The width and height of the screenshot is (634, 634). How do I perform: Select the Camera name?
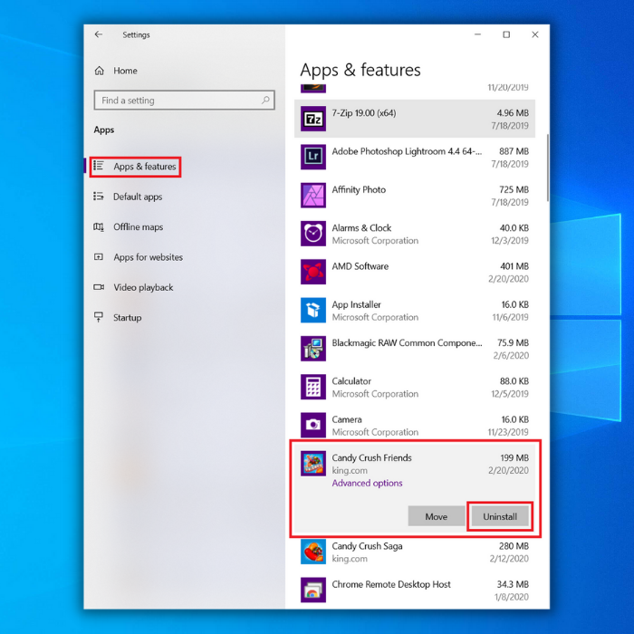pyautogui.click(x=347, y=419)
